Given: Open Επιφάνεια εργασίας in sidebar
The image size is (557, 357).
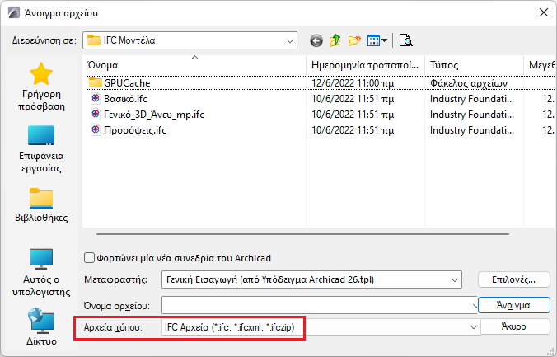Looking at the screenshot, I should click(x=41, y=148).
